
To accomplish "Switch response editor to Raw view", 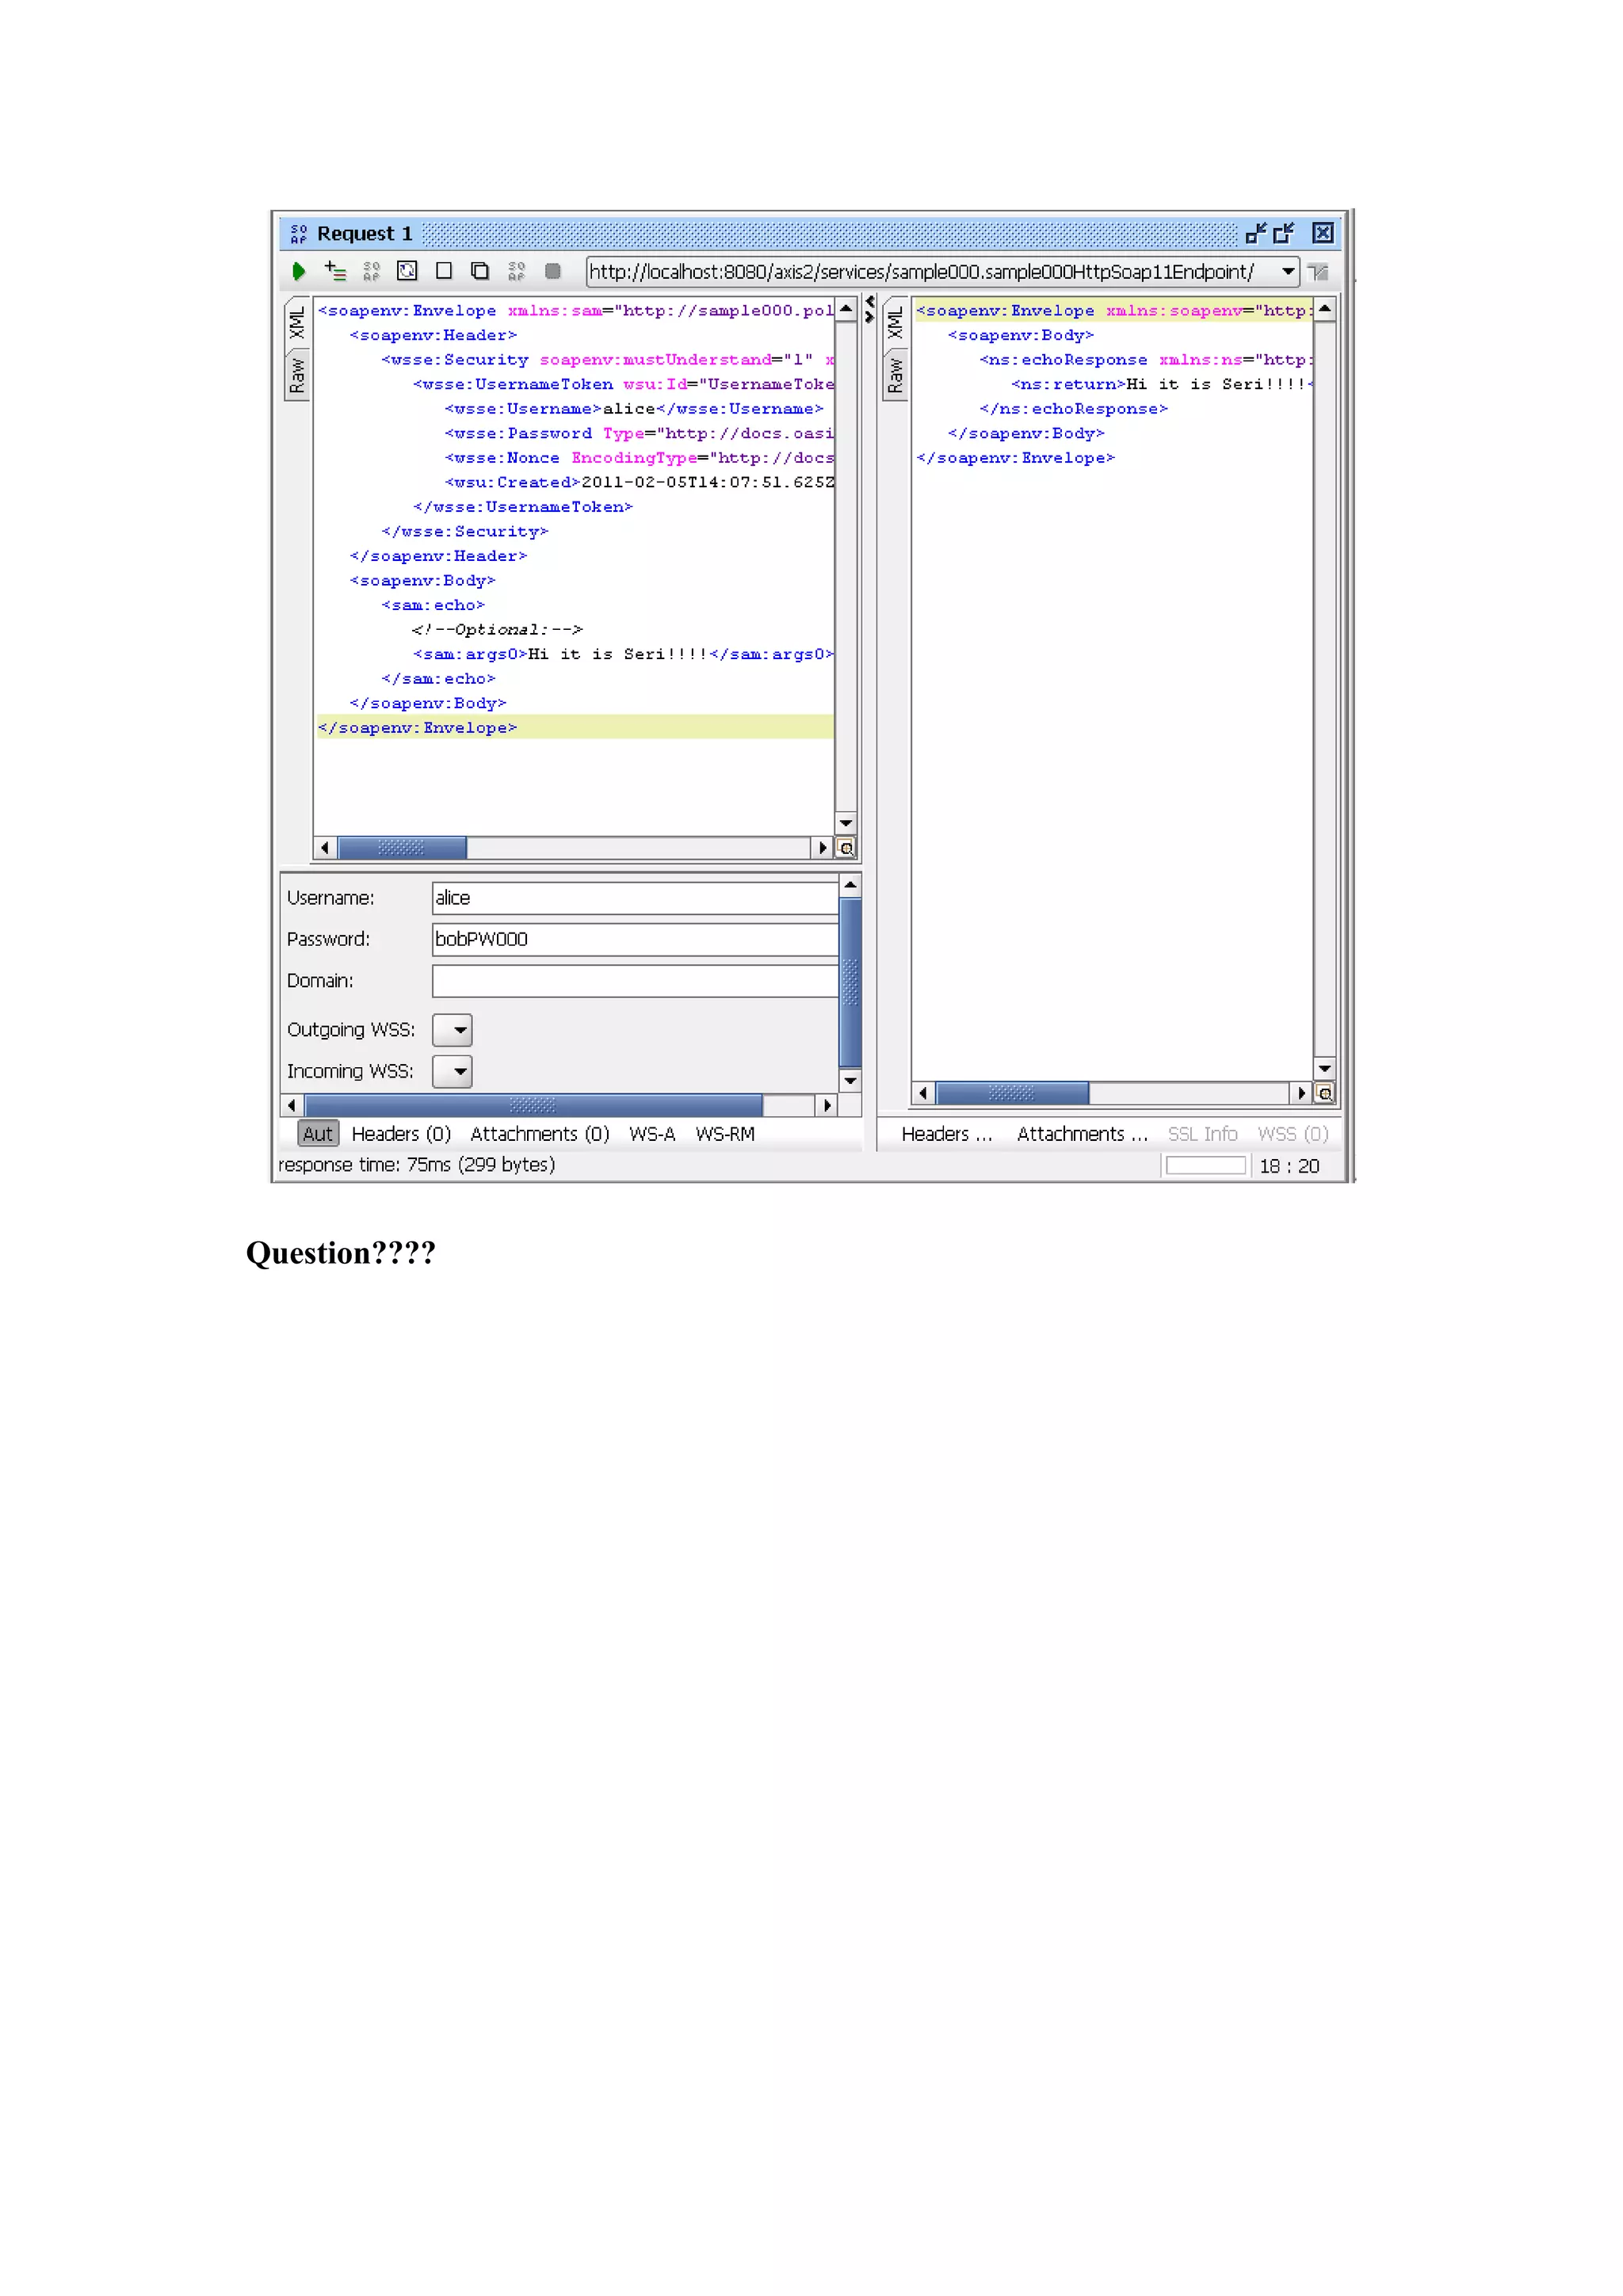I will [895, 375].
